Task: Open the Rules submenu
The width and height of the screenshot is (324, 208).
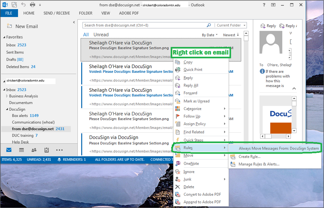Action: point(201,148)
